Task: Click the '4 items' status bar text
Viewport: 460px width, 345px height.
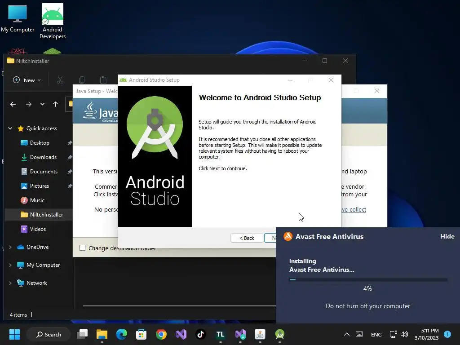Action: [x=18, y=315]
